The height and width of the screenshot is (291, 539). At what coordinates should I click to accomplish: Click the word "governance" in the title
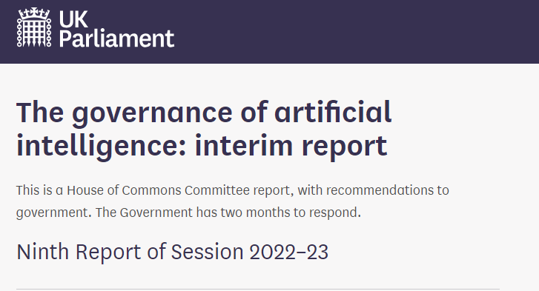[152, 113]
